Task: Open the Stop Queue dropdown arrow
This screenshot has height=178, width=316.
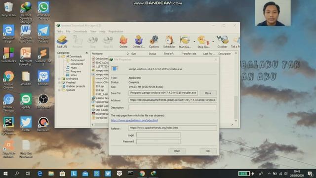Action: pyautogui.click(x=213, y=42)
